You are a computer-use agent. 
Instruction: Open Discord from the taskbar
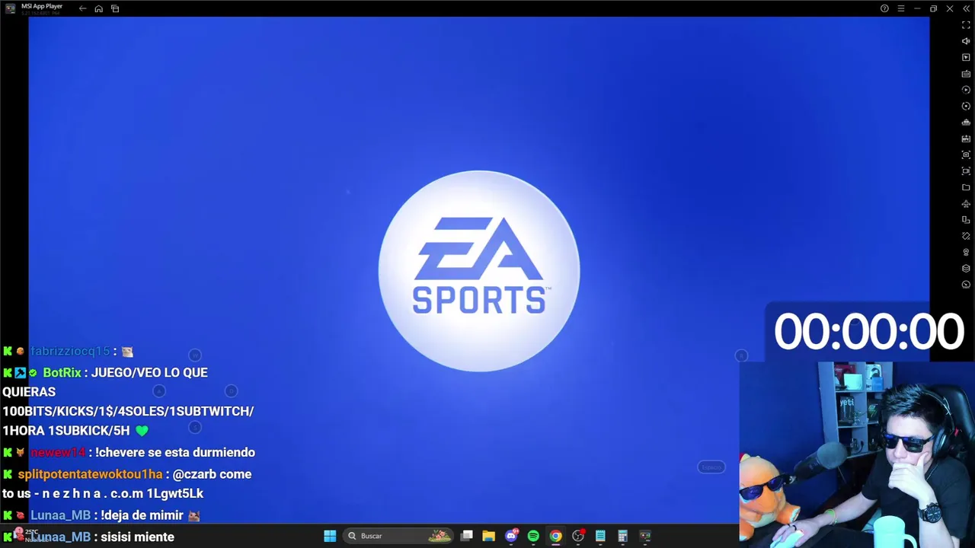511,536
